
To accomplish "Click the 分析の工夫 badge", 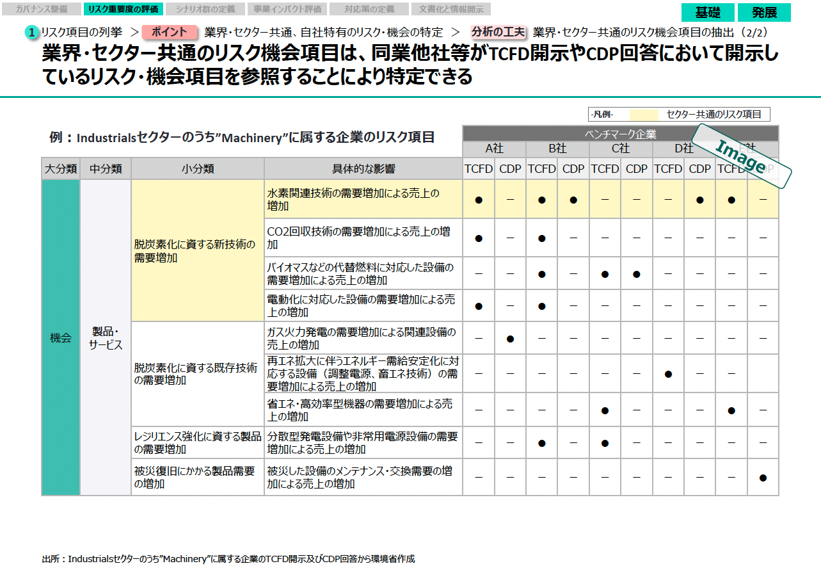I will pyautogui.click(x=498, y=32).
